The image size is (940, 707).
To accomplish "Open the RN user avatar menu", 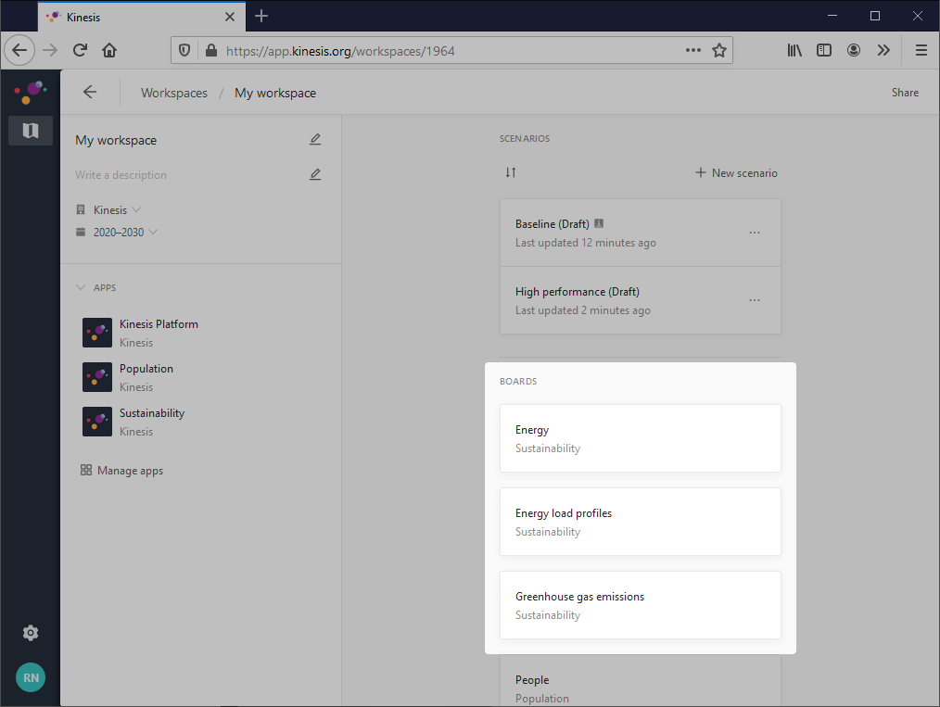I will [x=31, y=677].
